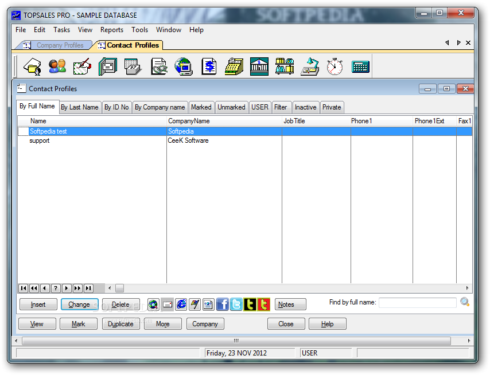
Task: Click the list horizontal scrollbar thumb
Action: click(x=119, y=288)
